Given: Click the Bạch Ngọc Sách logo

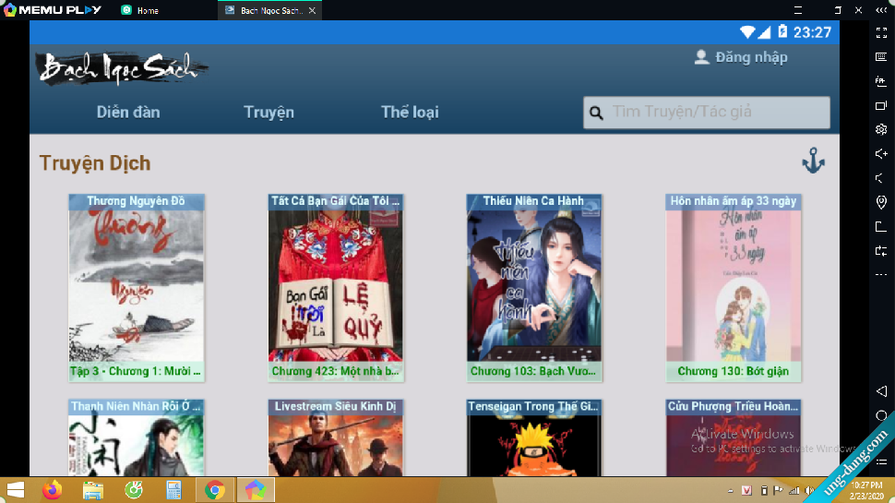Looking at the screenshot, I should coord(120,68).
